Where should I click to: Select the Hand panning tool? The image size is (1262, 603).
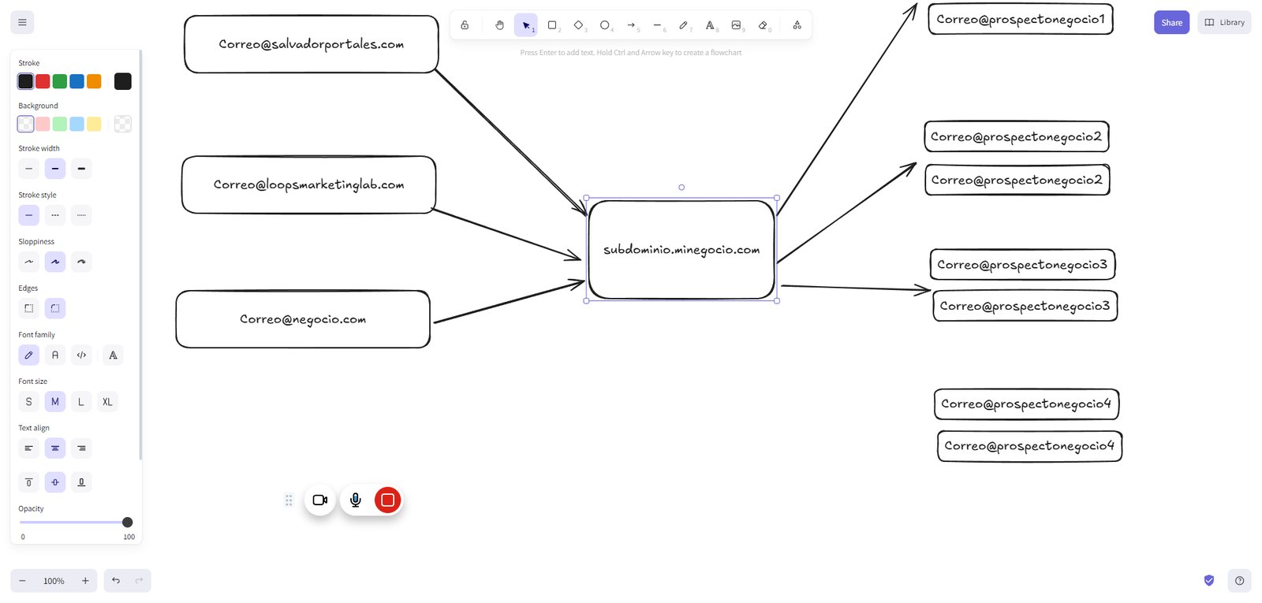pos(499,25)
